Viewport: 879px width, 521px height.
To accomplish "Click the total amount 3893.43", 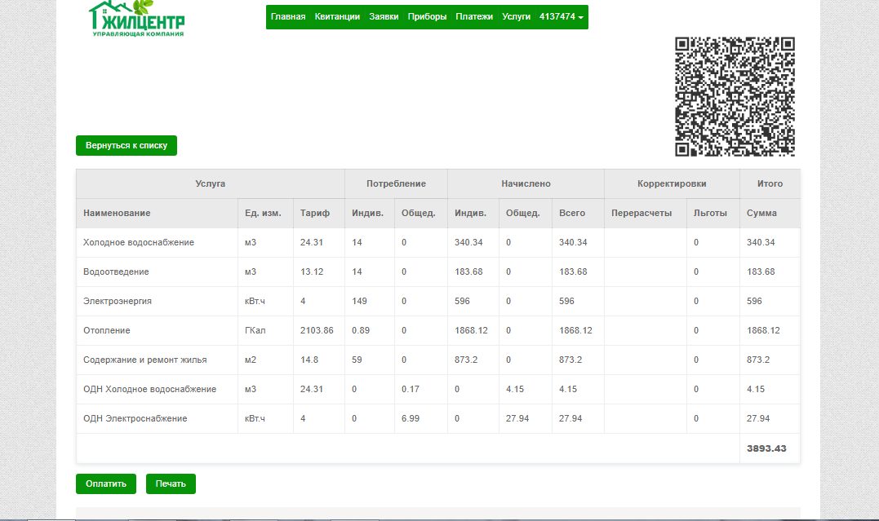I will [x=766, y=448].
